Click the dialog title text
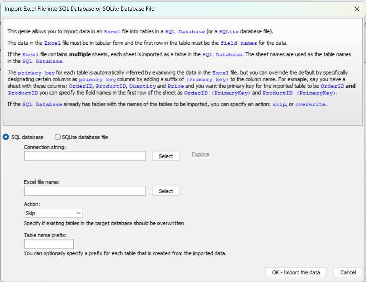The width and height of the screenshot is (366, 282). 79,9
